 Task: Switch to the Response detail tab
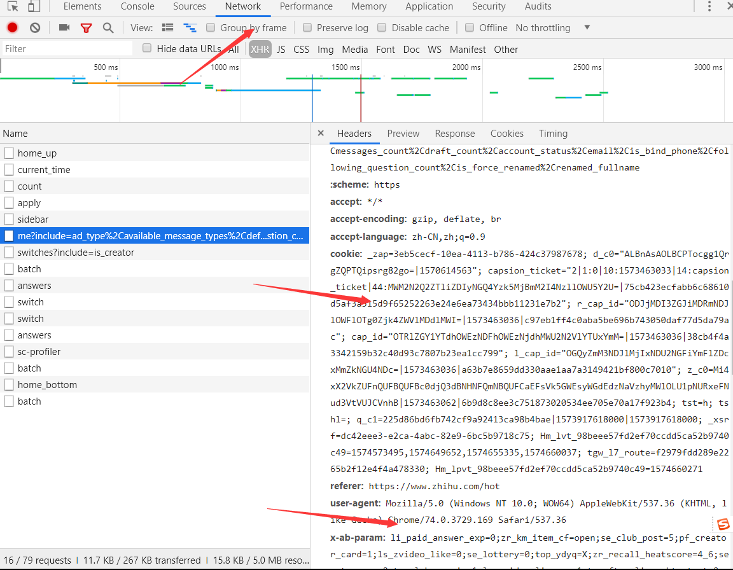click(x=455, y=134)
